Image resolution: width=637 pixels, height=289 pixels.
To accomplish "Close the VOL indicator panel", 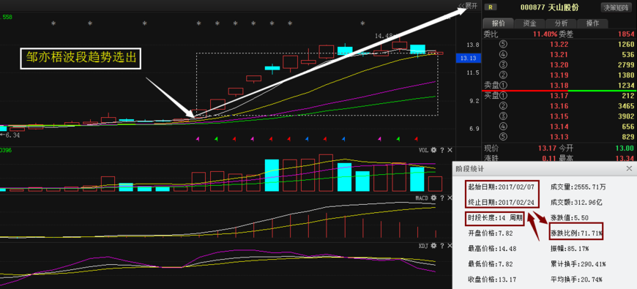I will pos(450,150).
